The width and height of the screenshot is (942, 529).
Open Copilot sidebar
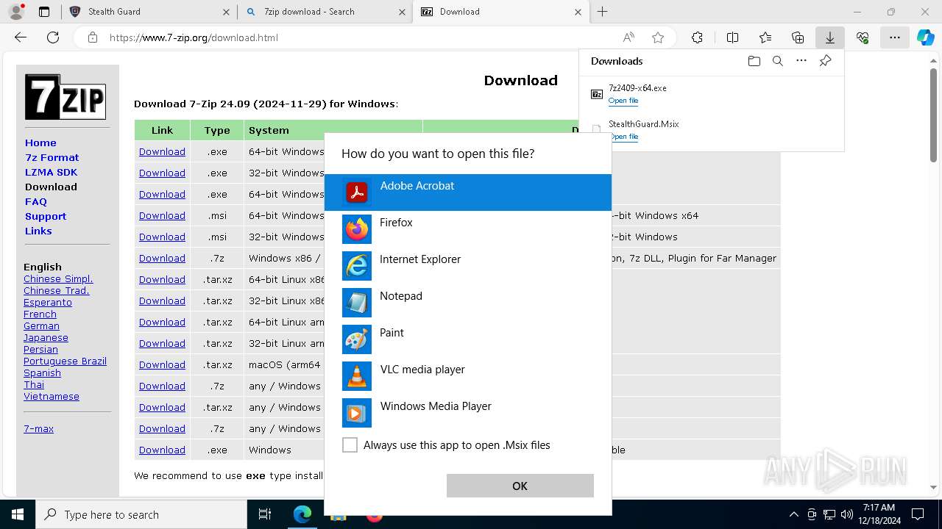pos(925,37)
